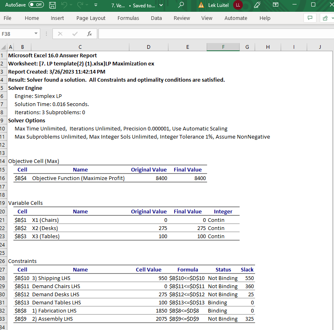Select the column F header
Viewport: 334px width, 330px height.
pos(223,47)
